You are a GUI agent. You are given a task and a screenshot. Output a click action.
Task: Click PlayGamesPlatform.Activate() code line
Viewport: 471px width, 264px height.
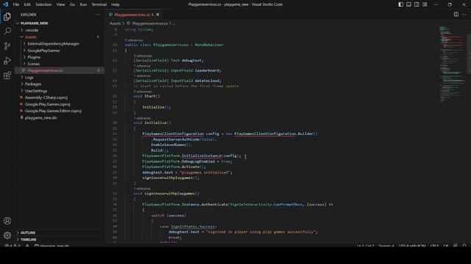[174, 166]
